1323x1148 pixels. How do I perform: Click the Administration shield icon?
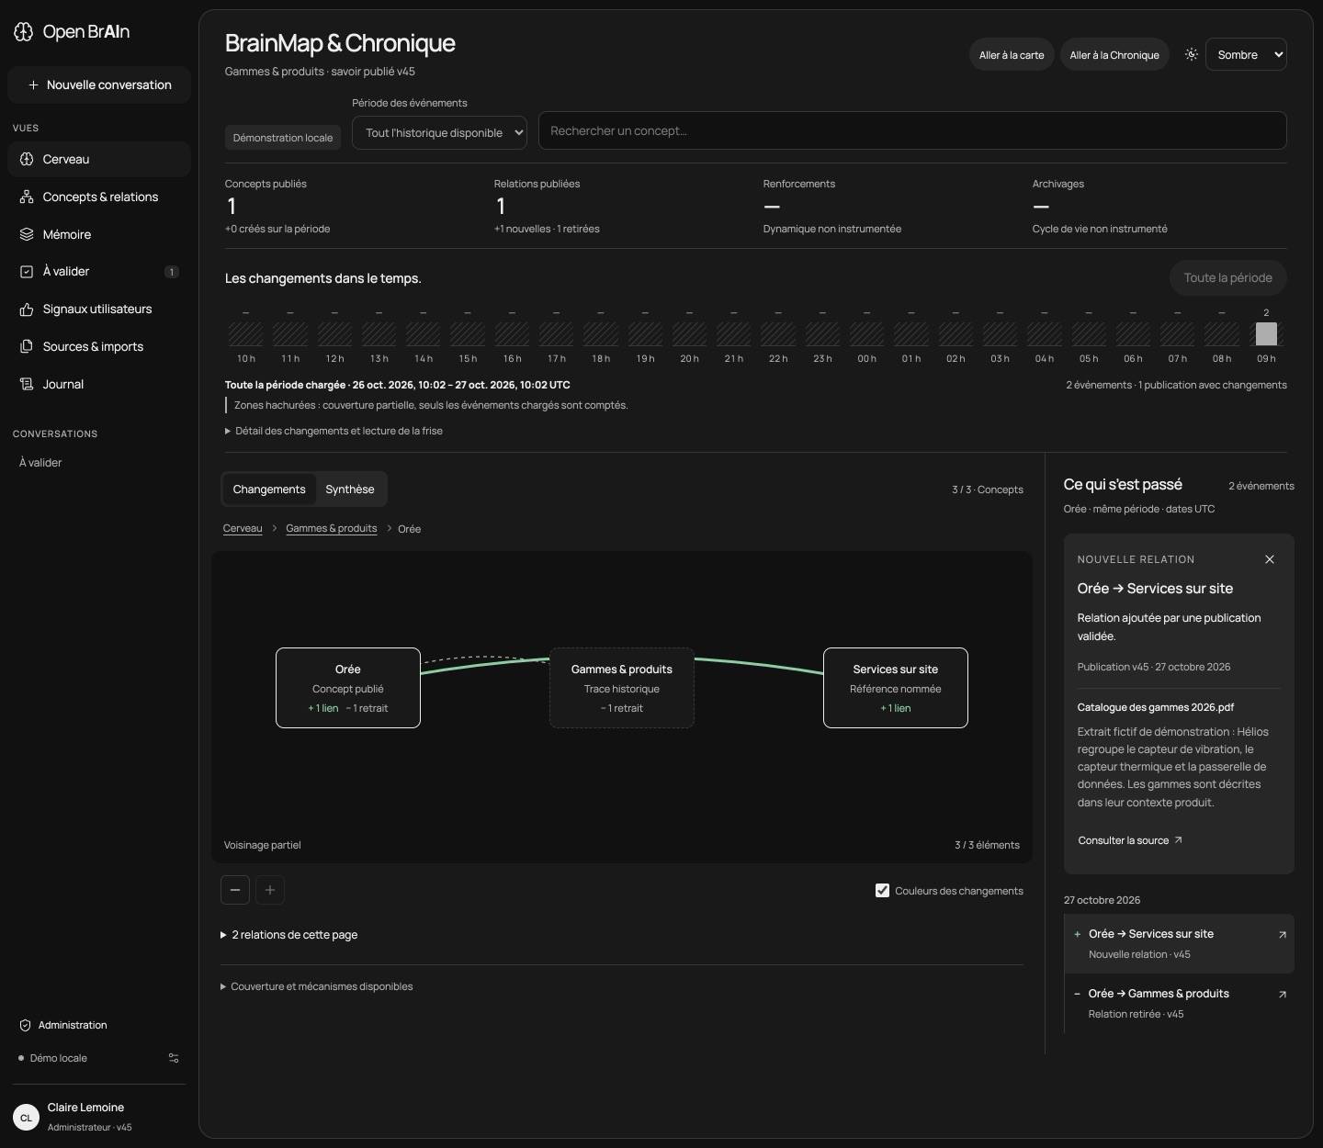point(26,1025)
